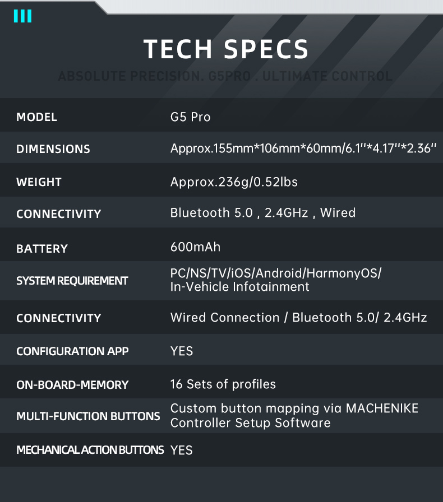443x502 pixels.
Task: Click the Bluetooth 5.0 , 2.4GHz , Wired text
Action: coord(262,213)
